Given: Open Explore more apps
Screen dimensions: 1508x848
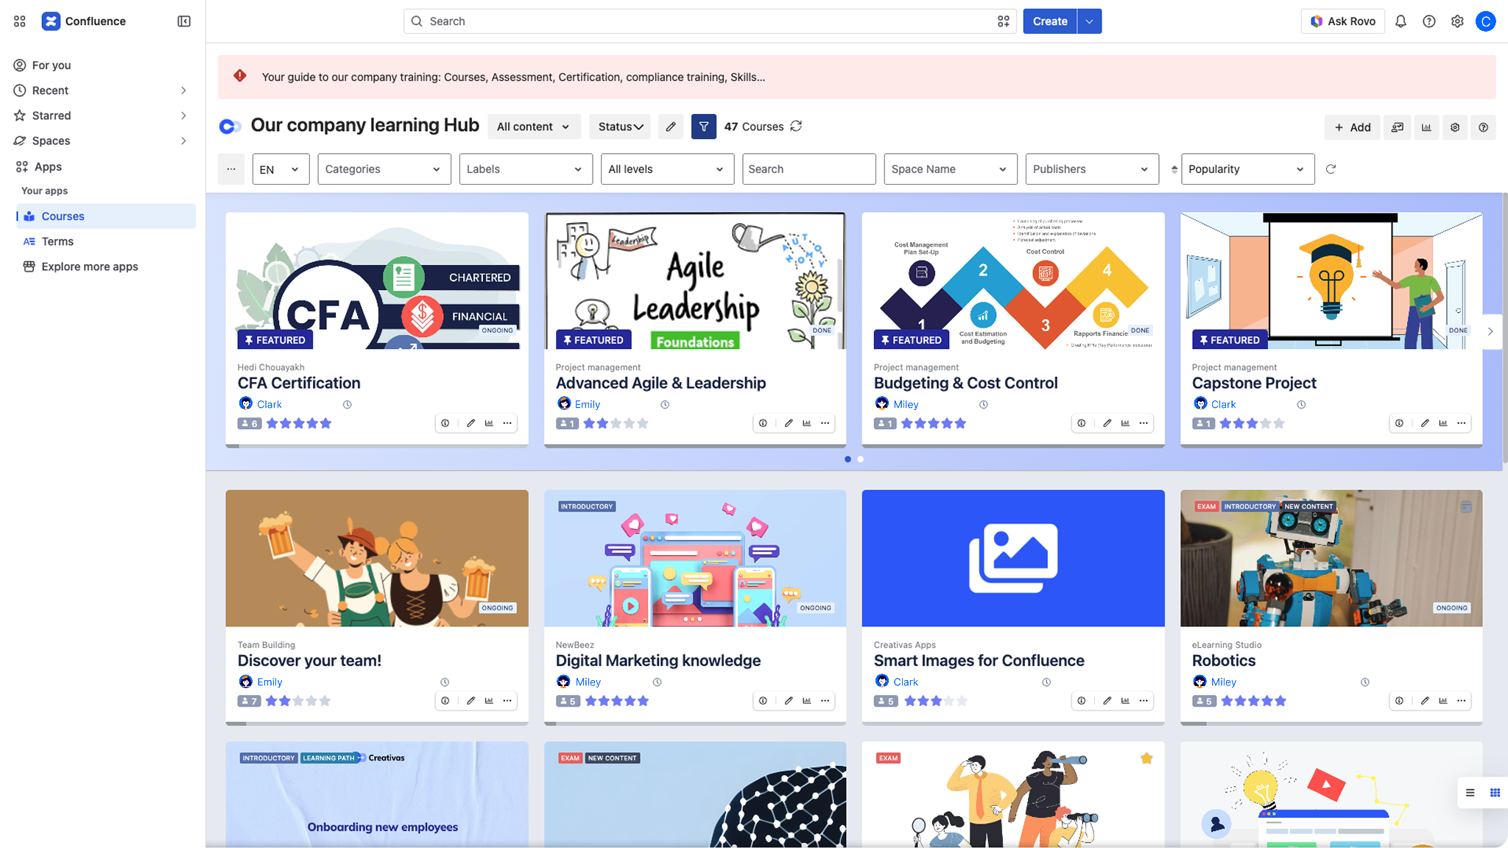Looking at the screenshot, I should coord(90,266).
